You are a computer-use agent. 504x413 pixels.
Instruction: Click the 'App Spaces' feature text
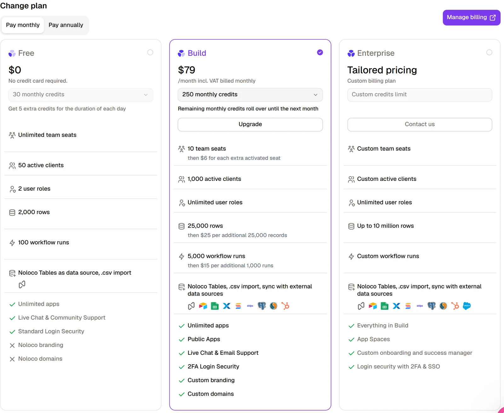pos(374,339)
